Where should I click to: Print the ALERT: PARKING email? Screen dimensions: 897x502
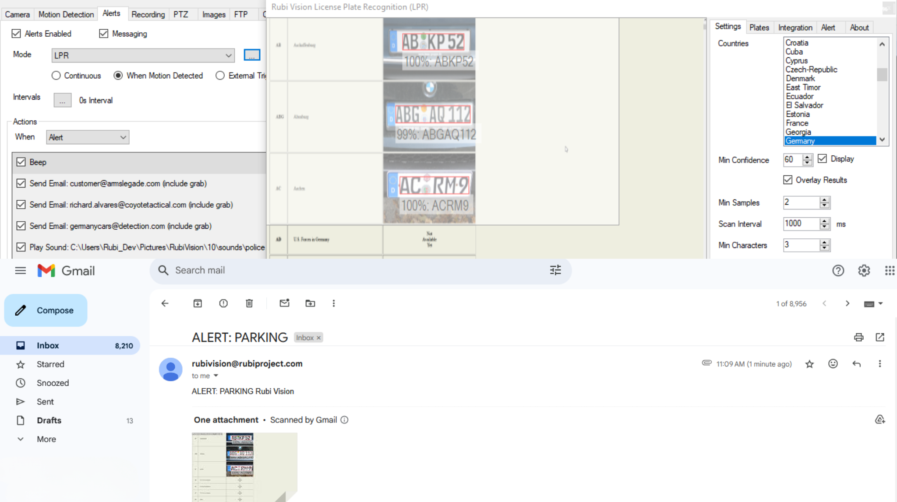[x=858, y=337]
